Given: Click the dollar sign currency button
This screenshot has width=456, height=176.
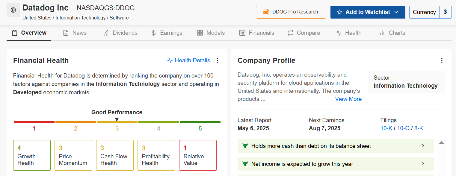Looking at the screenshot, I should click(x=446, y=12).
